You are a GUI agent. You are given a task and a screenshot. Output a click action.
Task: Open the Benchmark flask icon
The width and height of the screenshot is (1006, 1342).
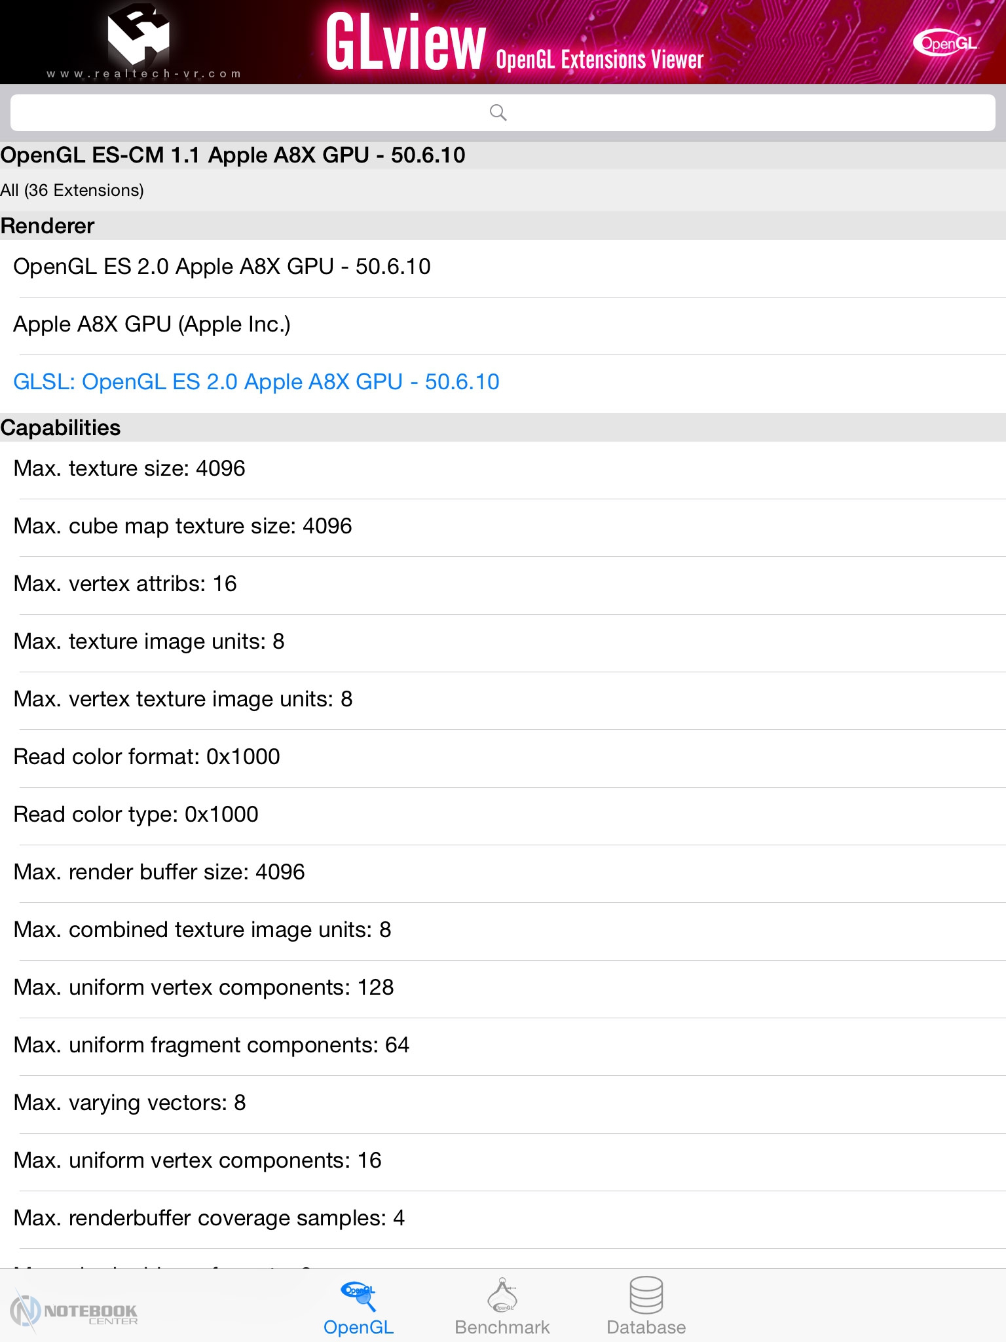[x=502, y=1295]
